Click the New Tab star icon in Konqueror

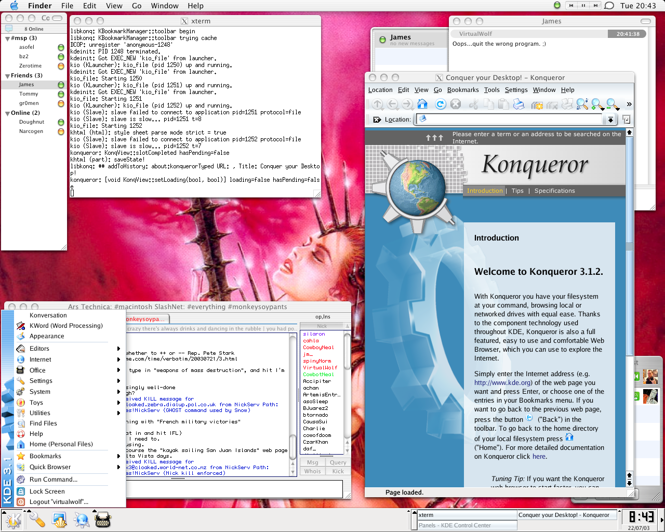pyautogui.click(x=537, y=104)
